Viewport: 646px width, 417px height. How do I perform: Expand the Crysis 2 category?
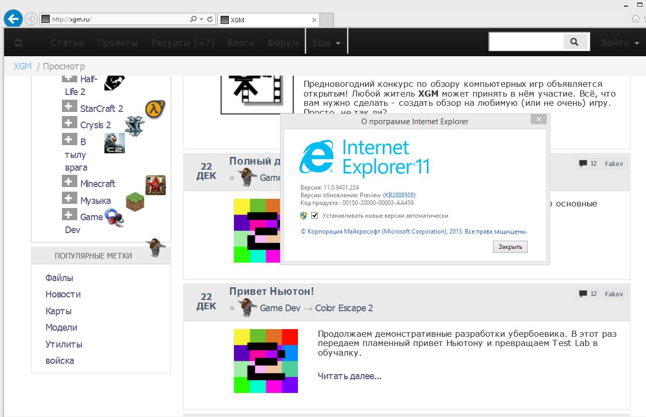(70, 122)
